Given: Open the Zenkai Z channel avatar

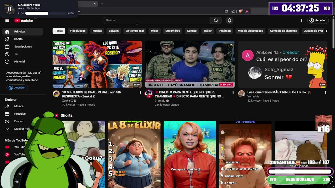Looking at the screenshot, I should pyautogui.click(x=56, y=94).
